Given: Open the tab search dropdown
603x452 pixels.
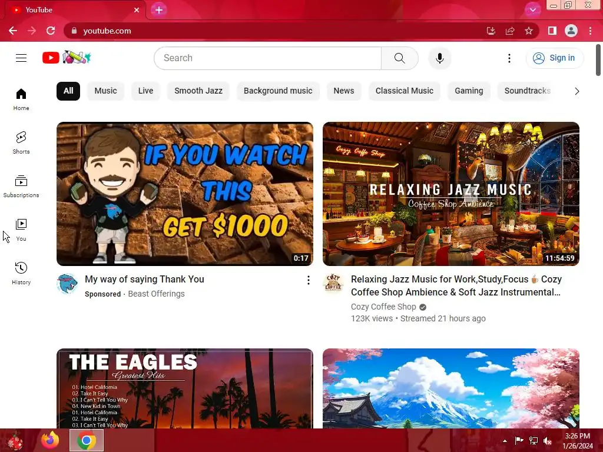Looking at the screenshot, I should pos(532,10).
